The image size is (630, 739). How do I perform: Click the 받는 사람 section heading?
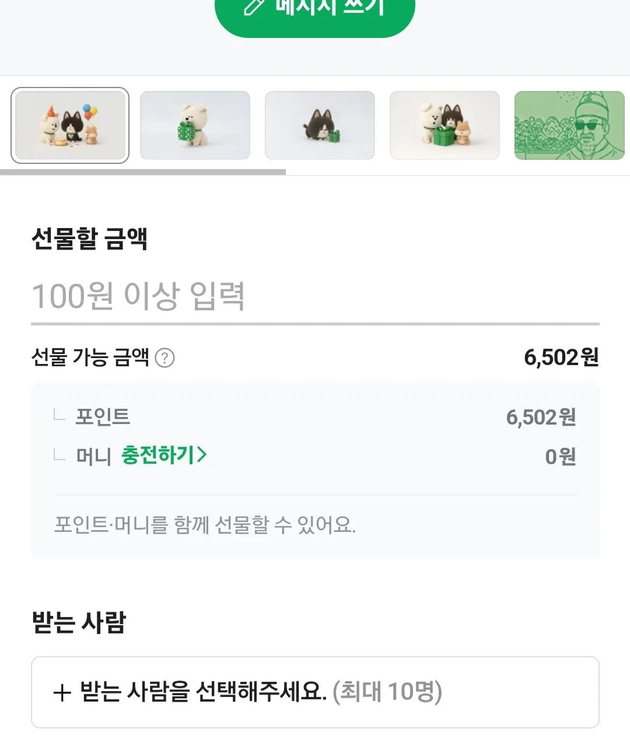pyautogui.click(x=79, y=622)
